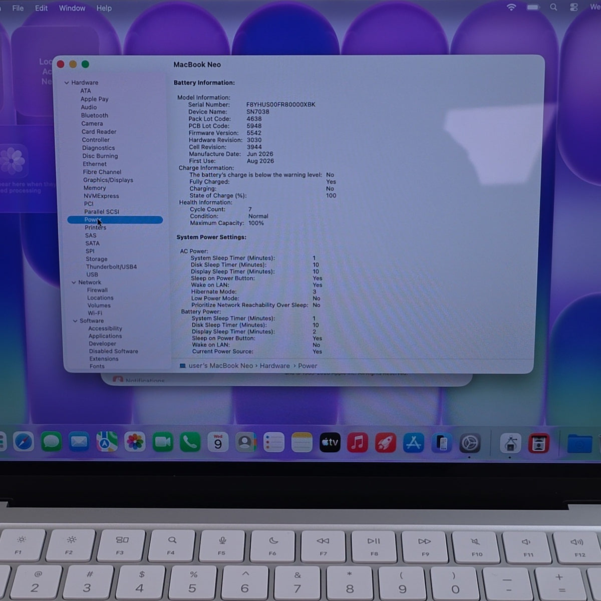Select Apple Pay in the sidebar
This screenshot has height=601, width=601.
(94, 99)
